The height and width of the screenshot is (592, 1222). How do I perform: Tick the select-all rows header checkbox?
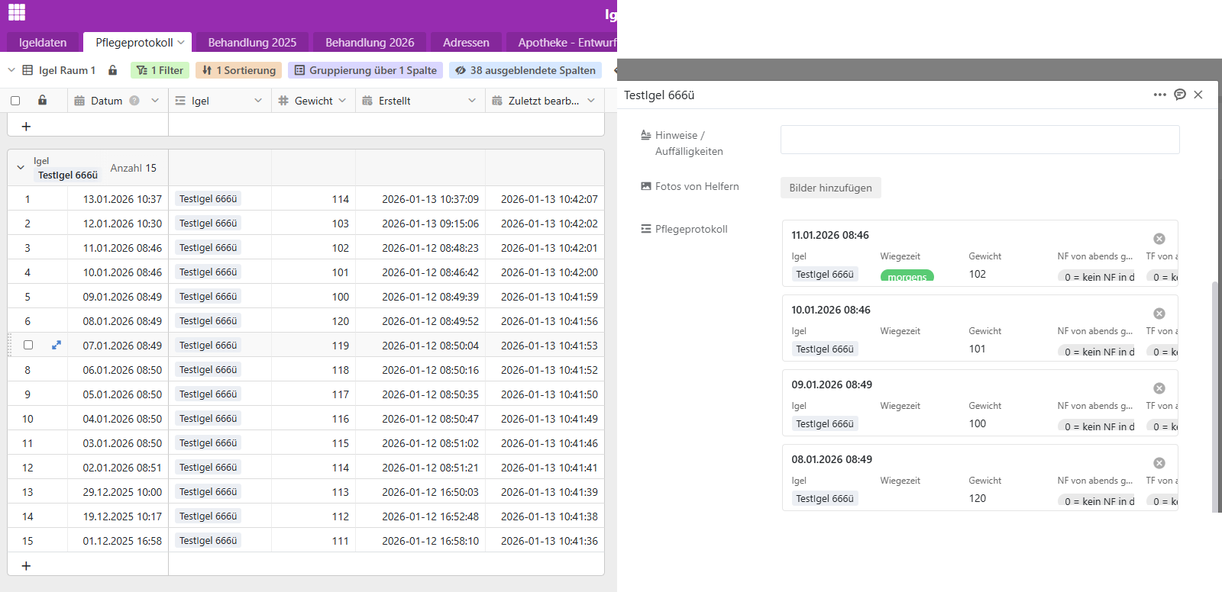(x=15, y=101)
